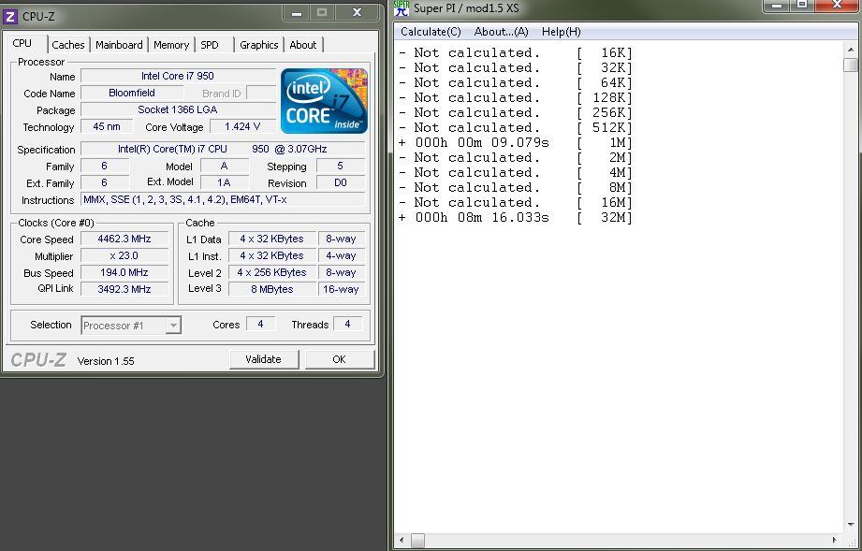
Task: Switch to the Caches tab in CPU-Z
Action: 68,45
